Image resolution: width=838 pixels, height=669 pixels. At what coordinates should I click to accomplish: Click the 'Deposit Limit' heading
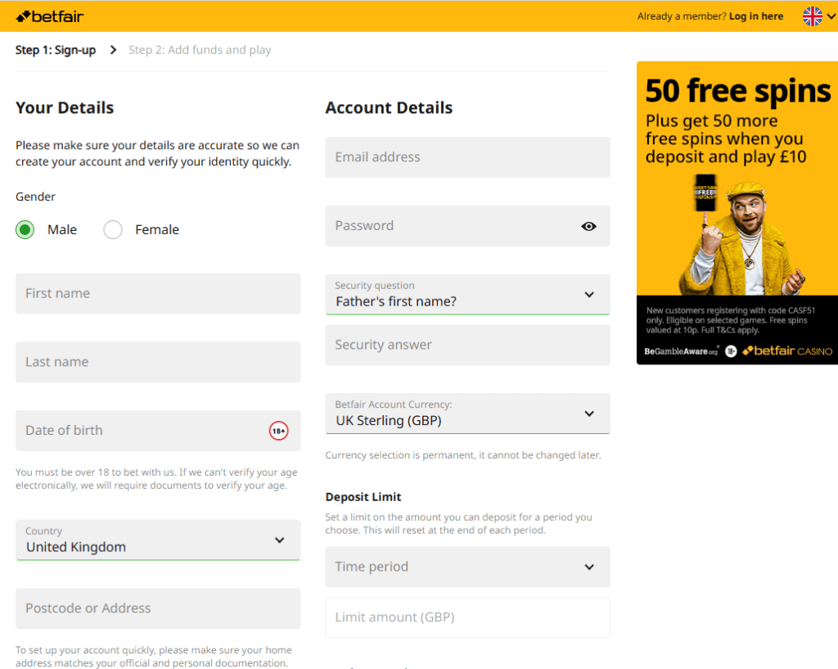363,497
